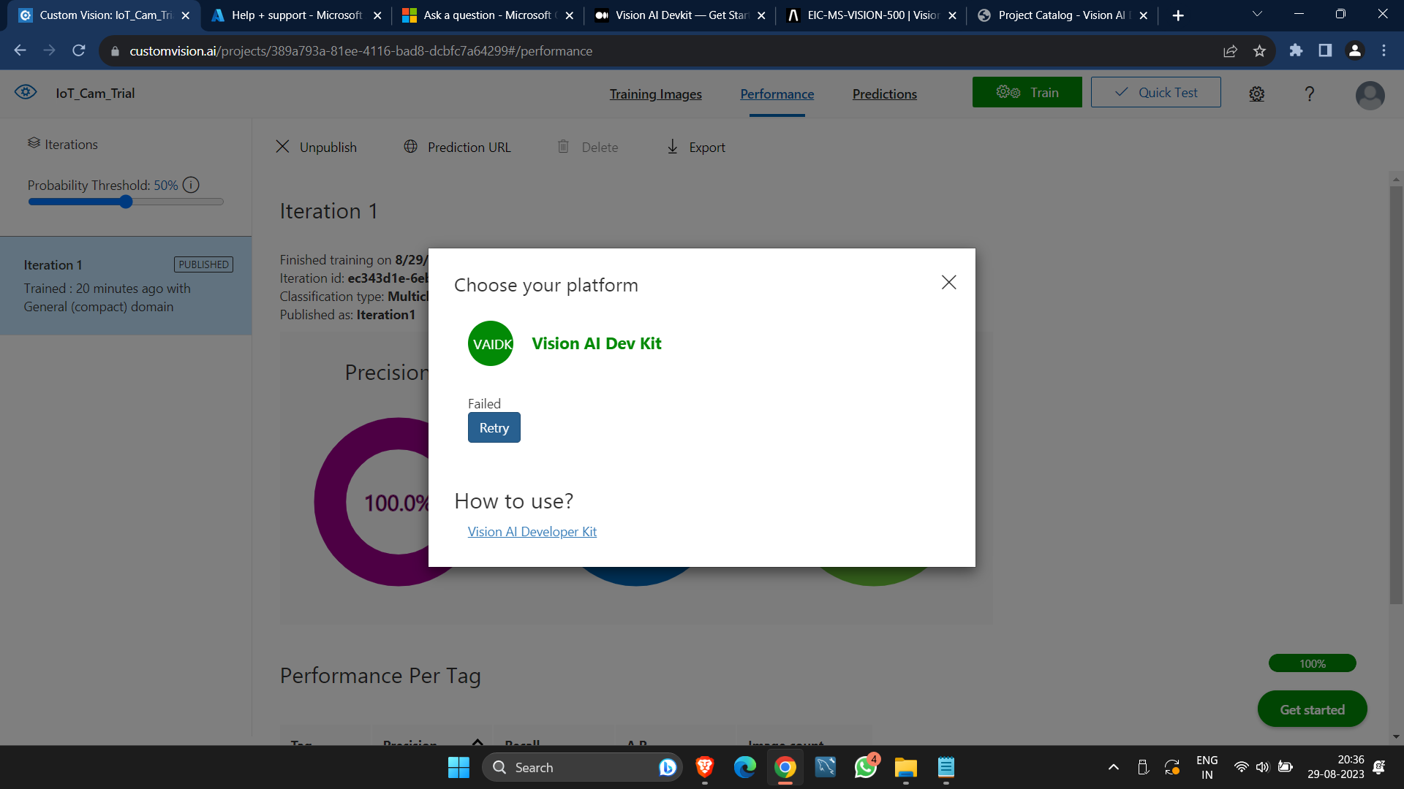1404x789 pixels.
Task: Click the Unpublish X icon
Action: (283, 146)
